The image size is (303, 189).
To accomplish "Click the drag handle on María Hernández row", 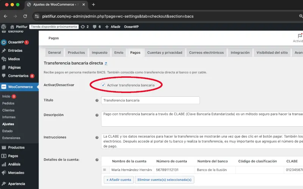I will pos(105,170).
